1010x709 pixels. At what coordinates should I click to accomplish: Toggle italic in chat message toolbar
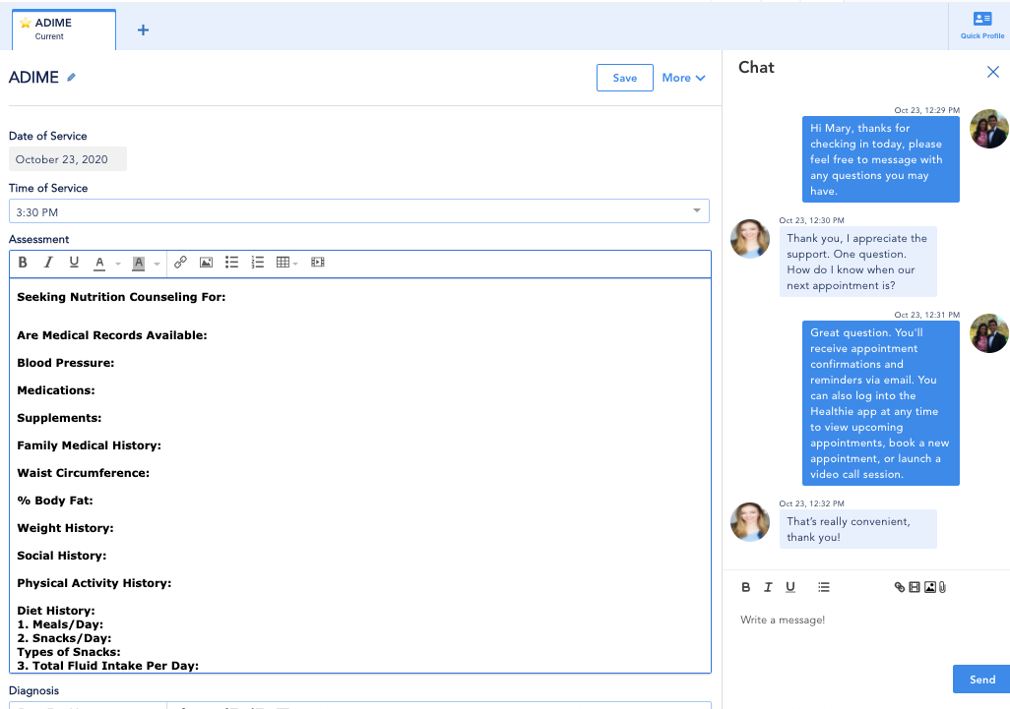click(768, 587)
